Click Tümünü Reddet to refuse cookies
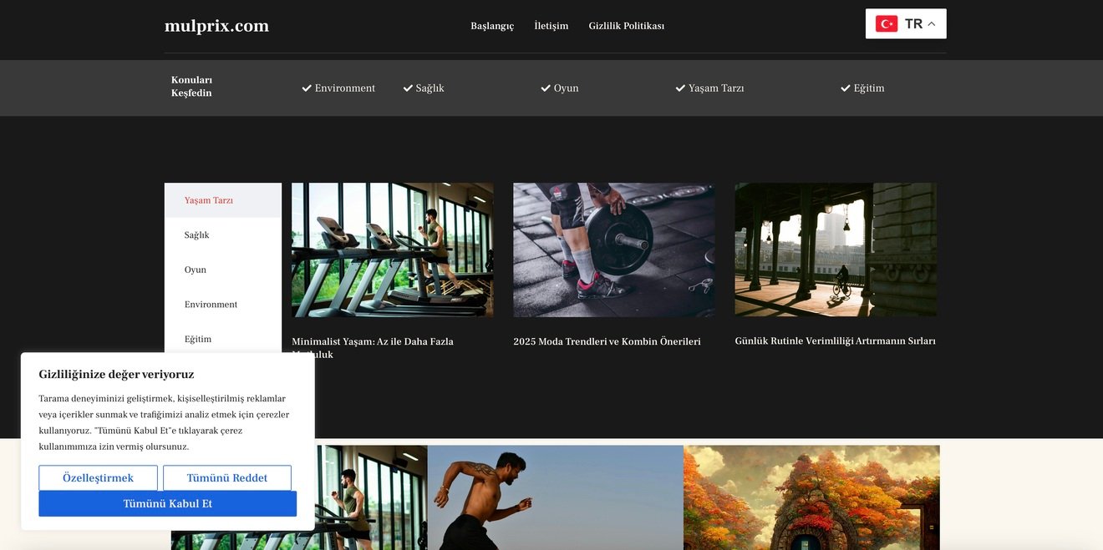 click(226, 477)
